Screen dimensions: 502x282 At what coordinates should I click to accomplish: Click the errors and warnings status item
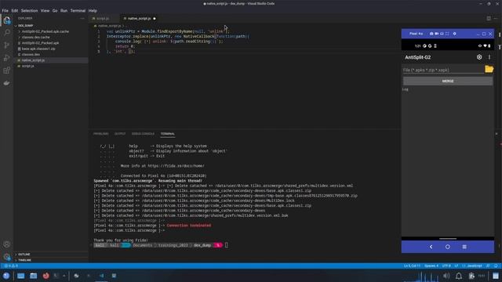pos(11,266)
